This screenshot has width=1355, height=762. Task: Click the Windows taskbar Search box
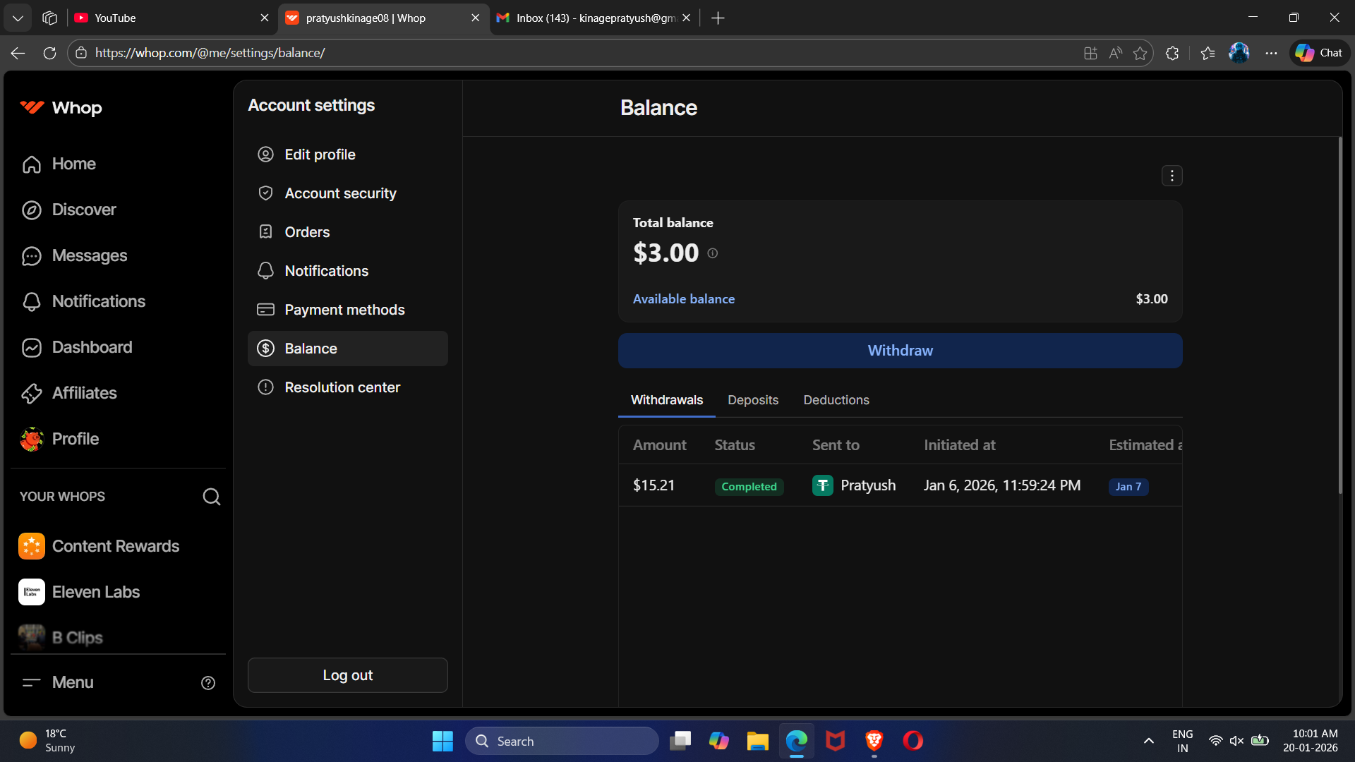pos(562,741)
